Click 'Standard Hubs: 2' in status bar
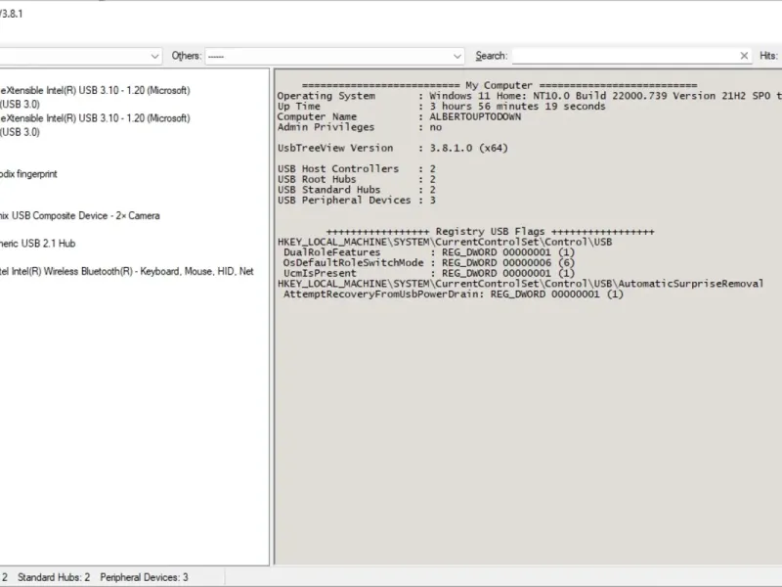The image size is (782, 587). (54, 577)
